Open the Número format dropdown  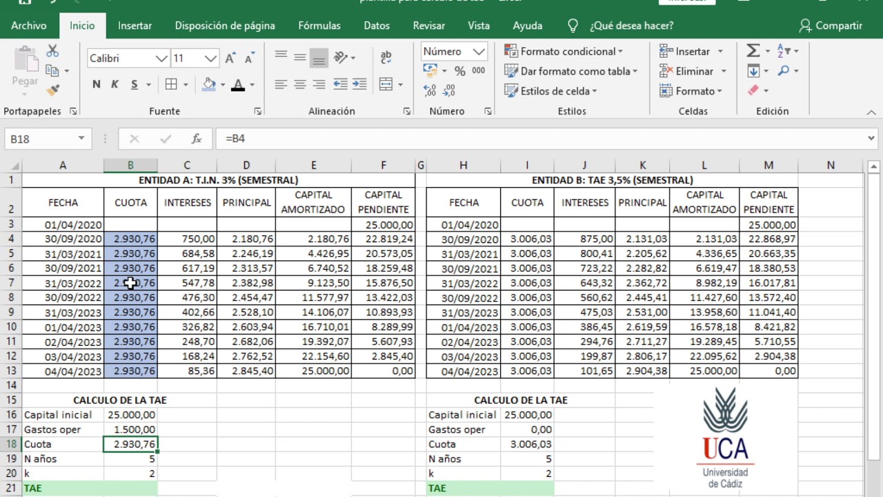(479, 52)
